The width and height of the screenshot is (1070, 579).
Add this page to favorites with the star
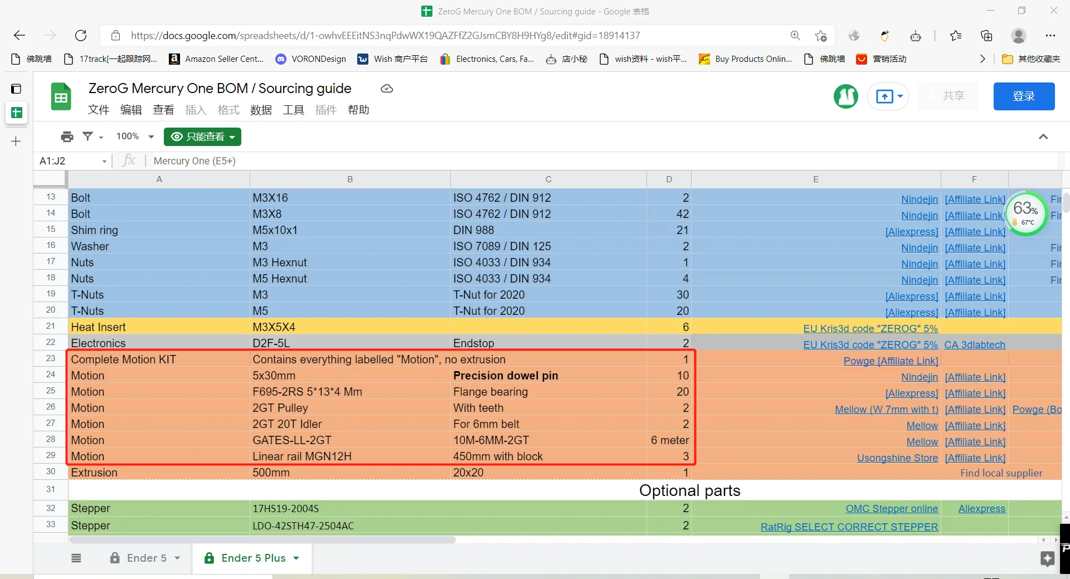coord(820,36)
